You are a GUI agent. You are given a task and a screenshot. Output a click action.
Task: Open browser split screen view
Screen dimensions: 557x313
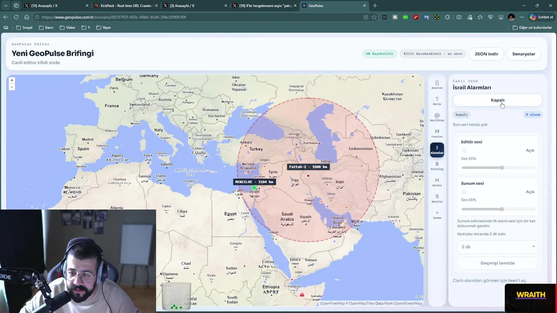pos(459,17)
